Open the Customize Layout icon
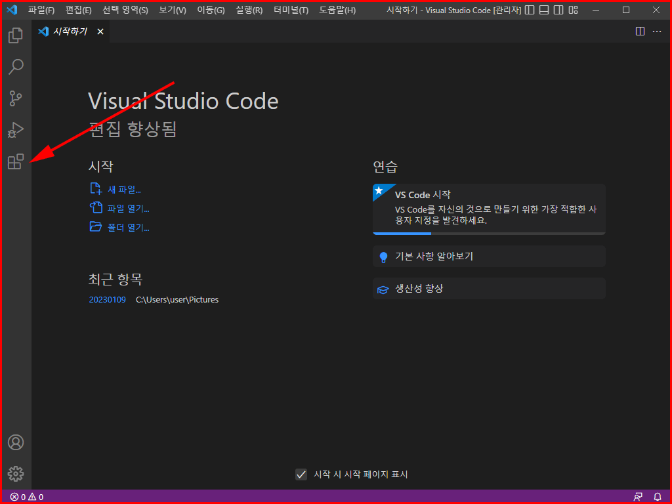Screen dimensions: 672x504 573,10
